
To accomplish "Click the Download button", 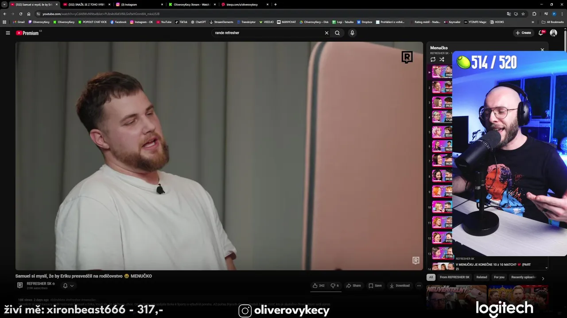I will coord(400,285).
